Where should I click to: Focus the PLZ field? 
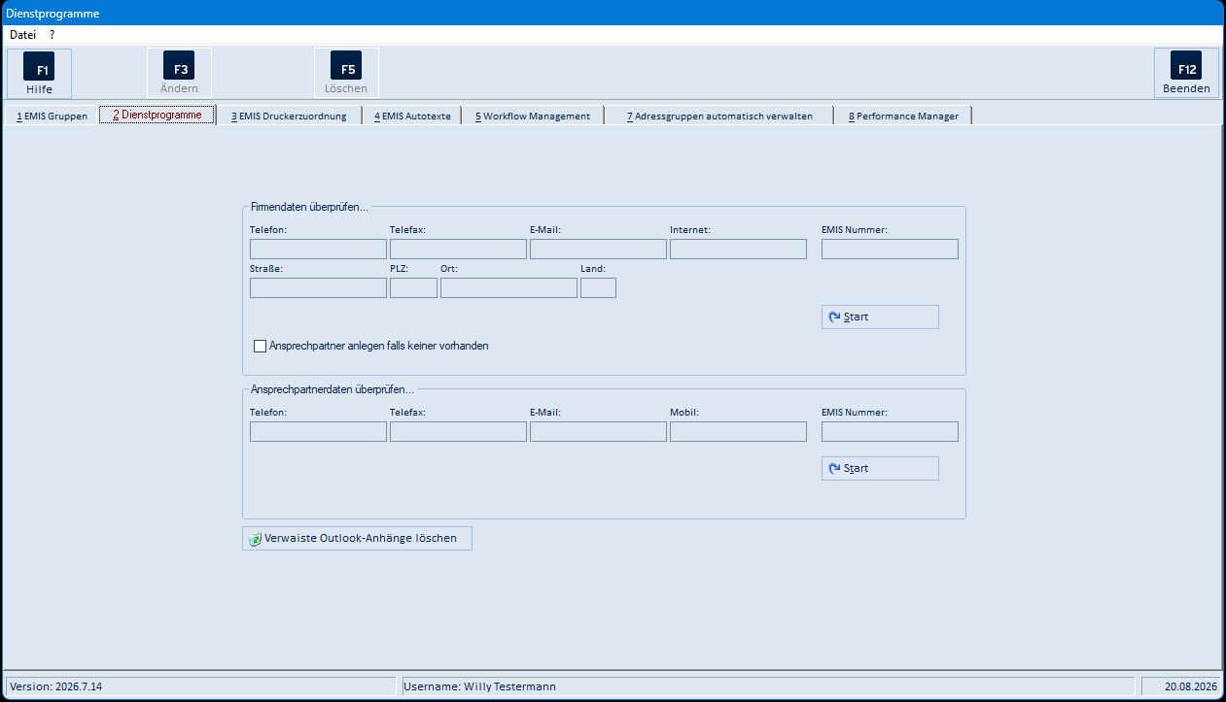click(413, 288)
